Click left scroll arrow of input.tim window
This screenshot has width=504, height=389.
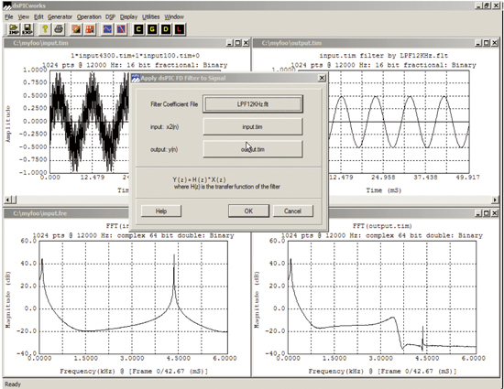pyautogui.click(x=7, y=200)
